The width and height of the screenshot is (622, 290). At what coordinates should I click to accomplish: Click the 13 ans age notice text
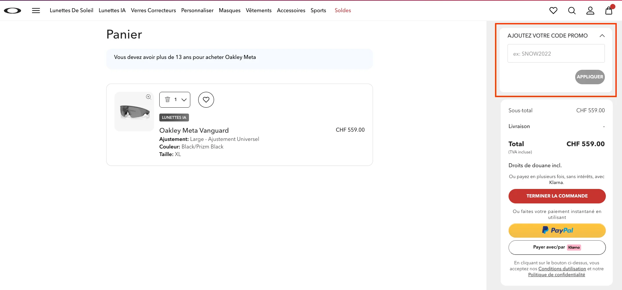pos(185,57)
